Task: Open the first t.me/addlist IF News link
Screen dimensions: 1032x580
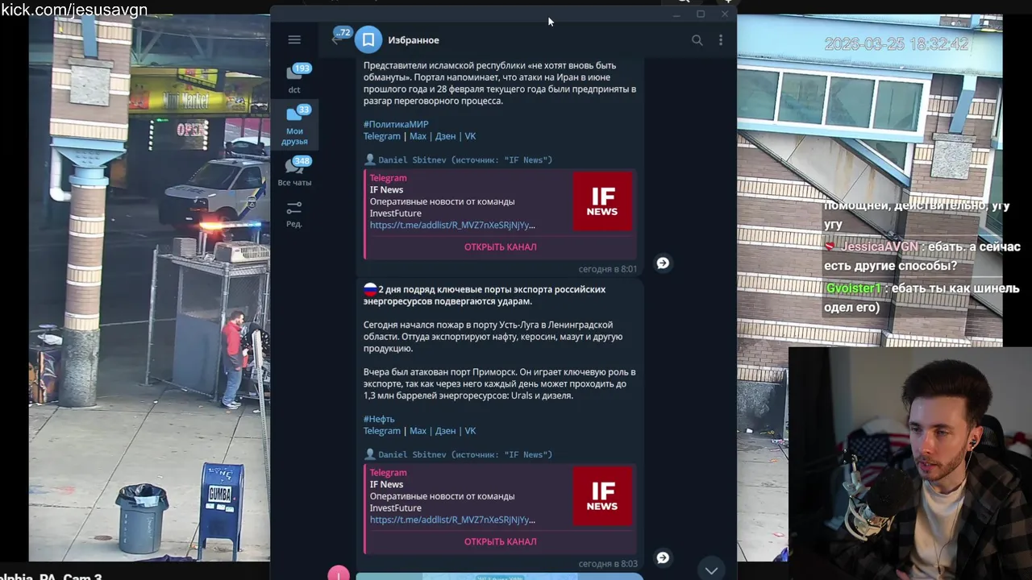Action: click(x=452, y=225)
